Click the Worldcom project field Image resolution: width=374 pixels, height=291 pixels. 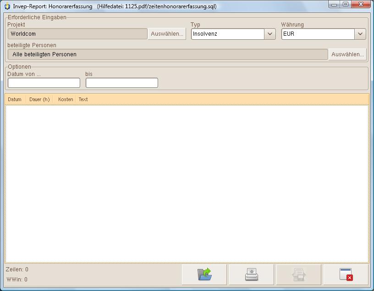click(77, 34)
